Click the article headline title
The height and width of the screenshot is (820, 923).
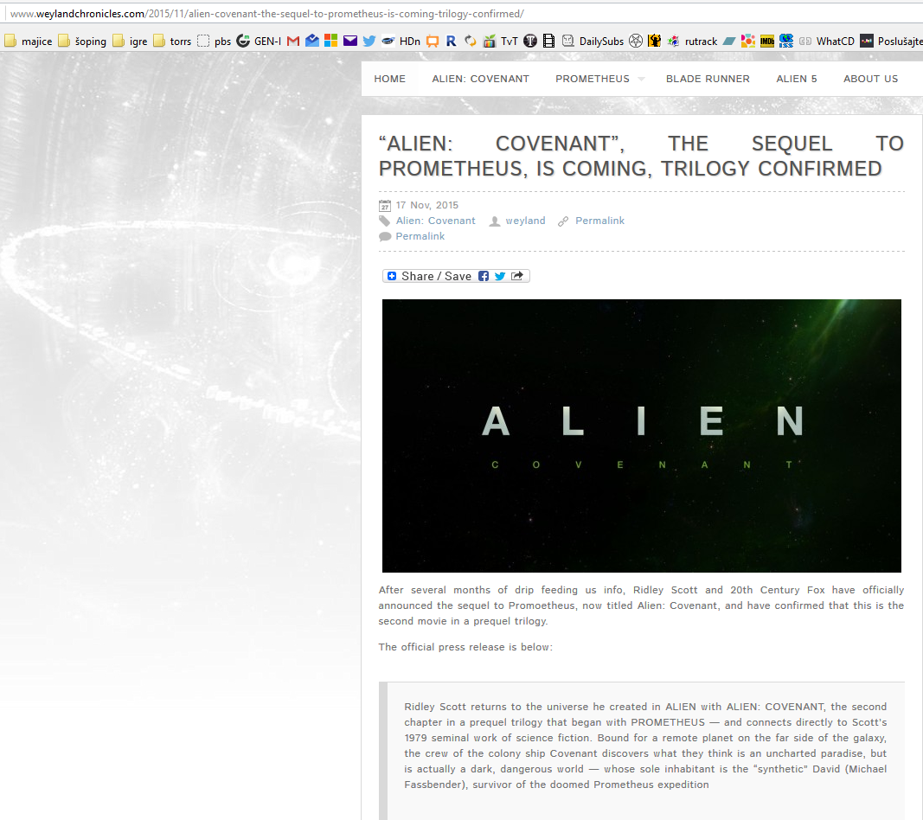tap(641, 156)
